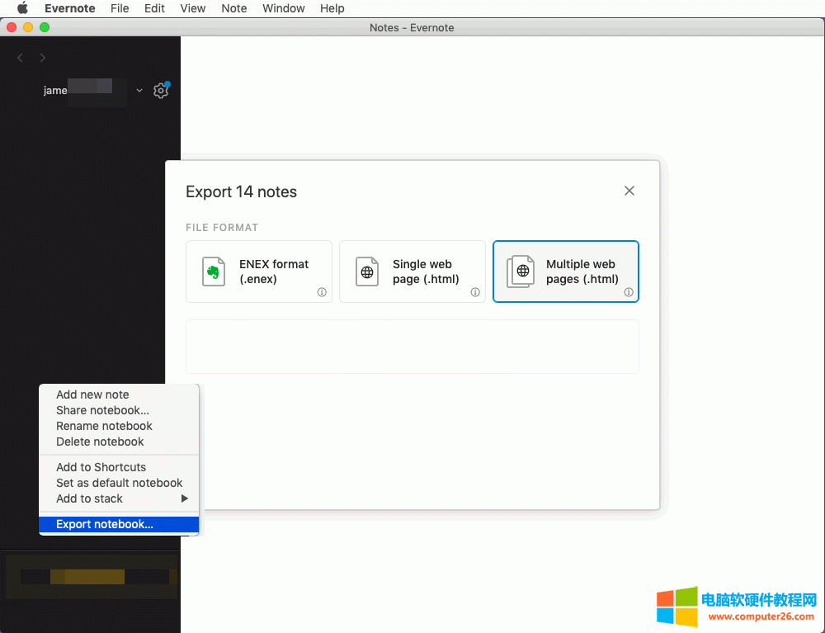Click Rename notebook in context menu

104,426
